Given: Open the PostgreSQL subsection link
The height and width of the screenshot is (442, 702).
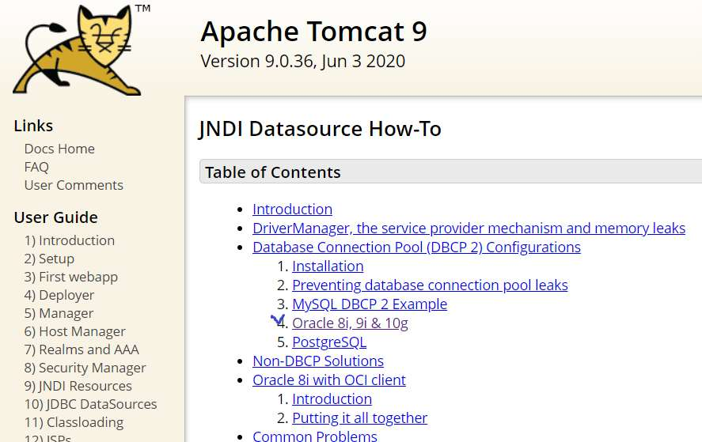Looking at the screenshot, I should pyautogui.click(x=329, y=342).
